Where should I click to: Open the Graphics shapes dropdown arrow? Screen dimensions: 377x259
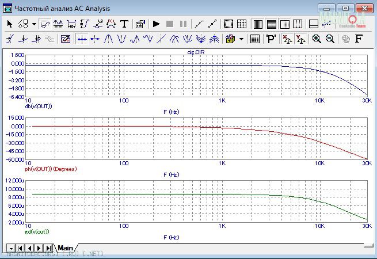tap(34, 24)
